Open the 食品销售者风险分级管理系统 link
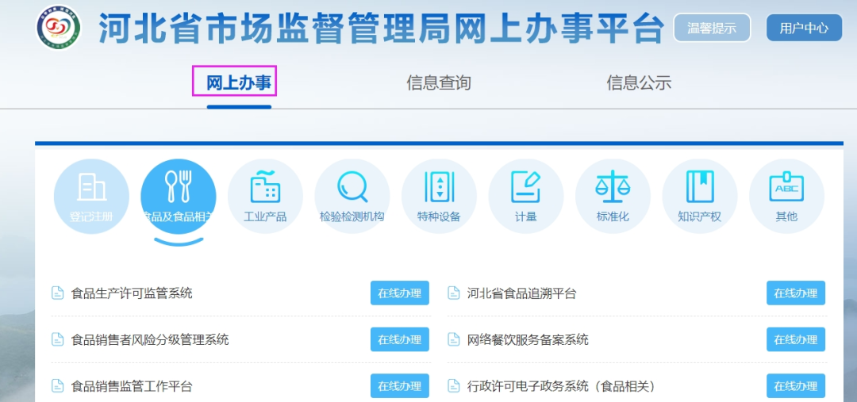The width and height of the screenshot is (857, 402). (x=150, y=339)
